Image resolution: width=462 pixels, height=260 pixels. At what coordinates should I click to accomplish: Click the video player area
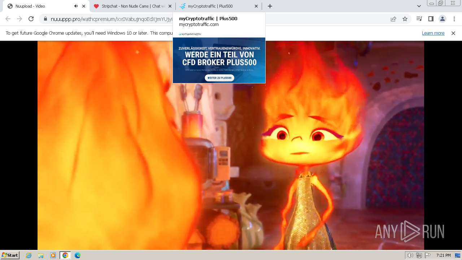[x=231, y=145]
